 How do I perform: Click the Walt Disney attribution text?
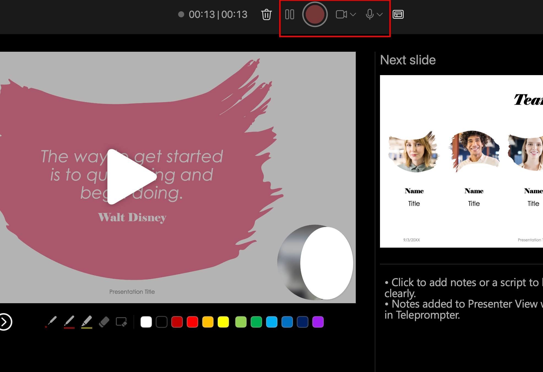[132, 217]
